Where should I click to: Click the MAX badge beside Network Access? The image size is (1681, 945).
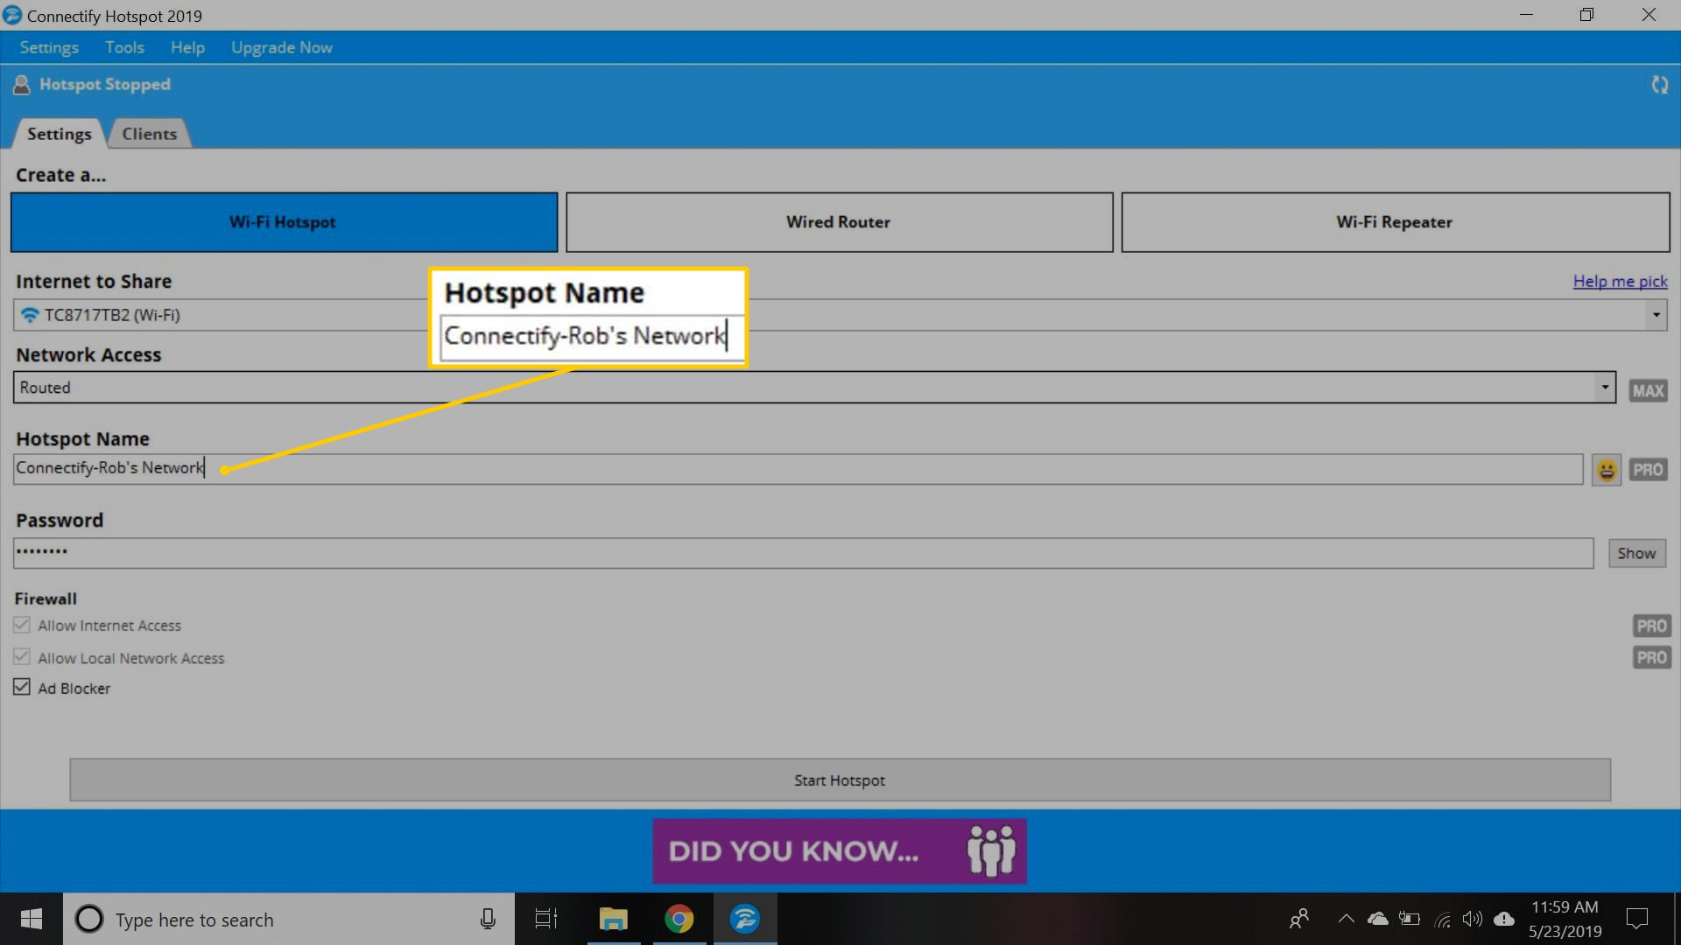click(1648, 390)
